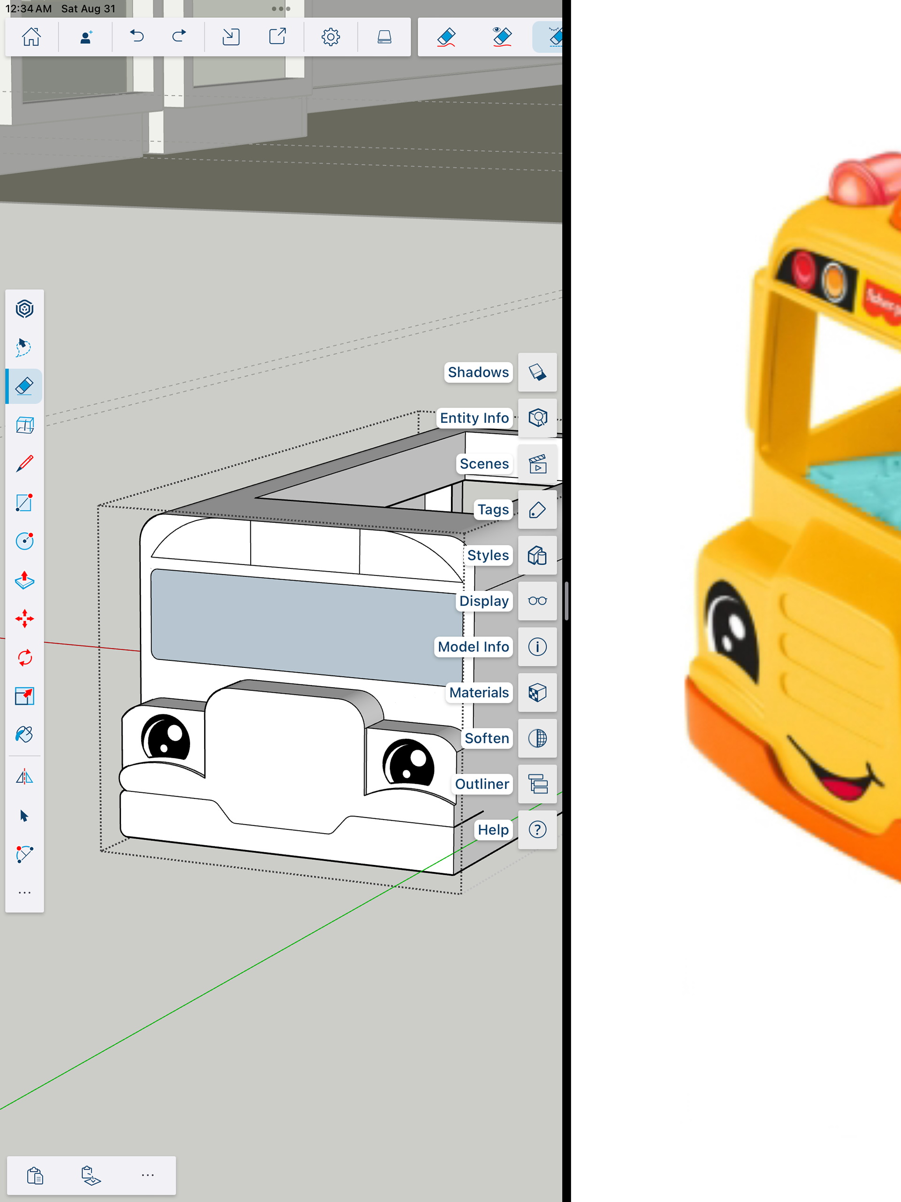The image size is (901, 1202).
Task: Grab the split view divider handle
Action: coord(566,601)
